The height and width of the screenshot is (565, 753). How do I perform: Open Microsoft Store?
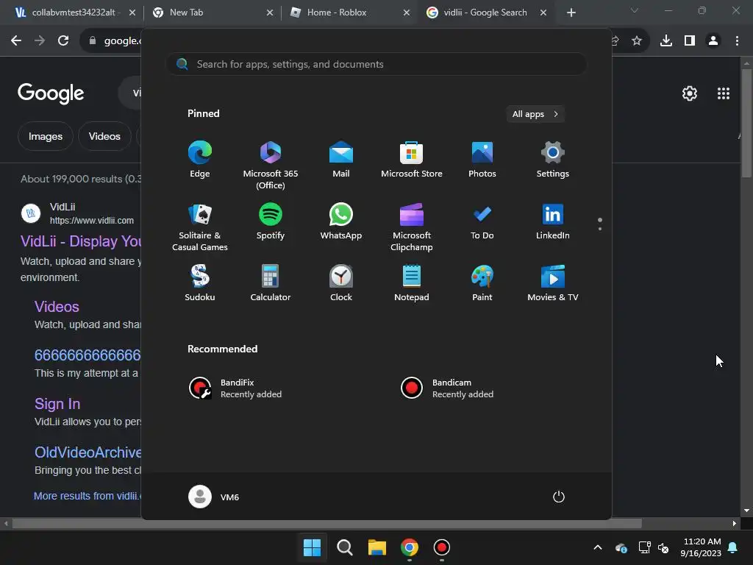pyautogui.click(x=412, y=160)
